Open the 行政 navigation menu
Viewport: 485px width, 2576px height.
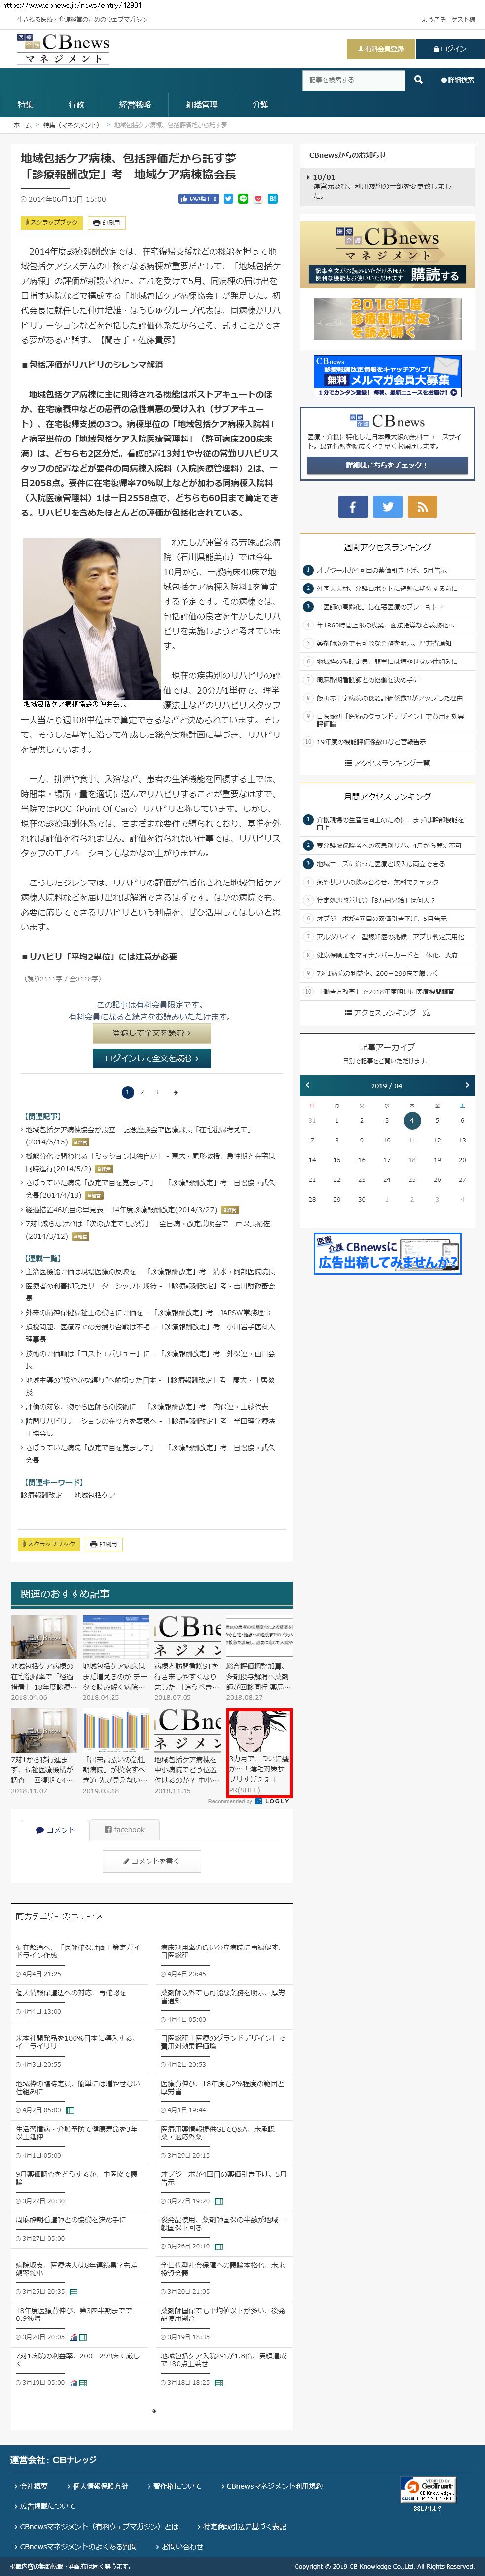click(x=77, y=104)
